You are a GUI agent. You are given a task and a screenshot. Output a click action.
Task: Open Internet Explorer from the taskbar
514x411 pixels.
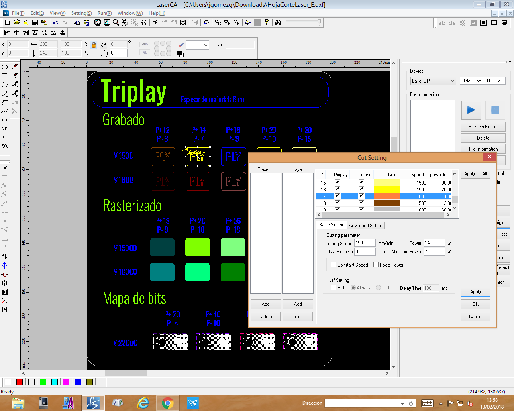coord(143,403)
